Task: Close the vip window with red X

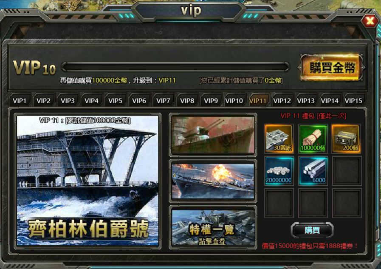Action: (x=370, y=21)
